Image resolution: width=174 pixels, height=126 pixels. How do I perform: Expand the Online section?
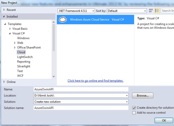point(4,82)
